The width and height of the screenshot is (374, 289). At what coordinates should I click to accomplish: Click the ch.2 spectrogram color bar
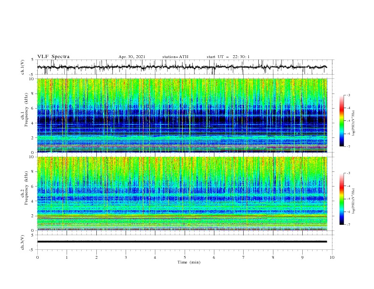tap(342, 199)
